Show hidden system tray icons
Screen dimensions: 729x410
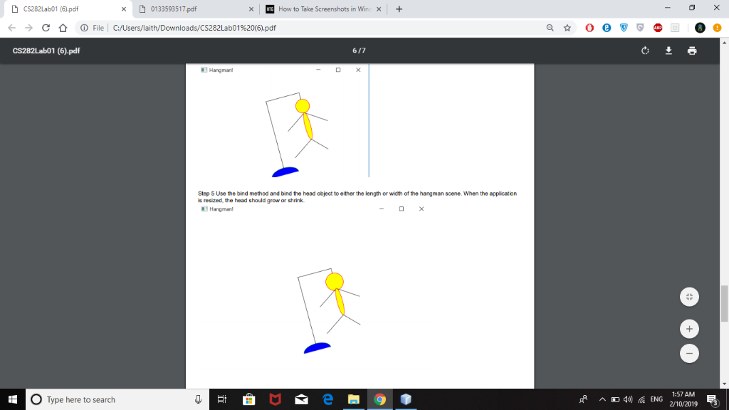602,400
